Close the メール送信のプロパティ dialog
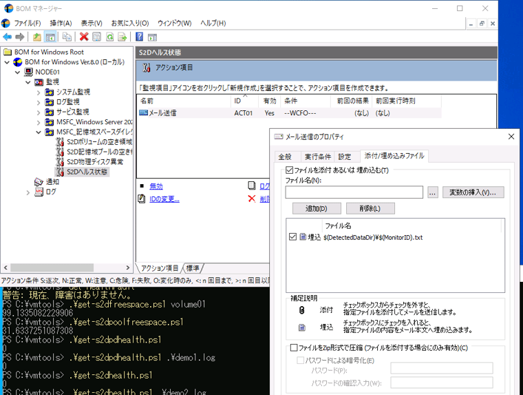 [511, 136]
